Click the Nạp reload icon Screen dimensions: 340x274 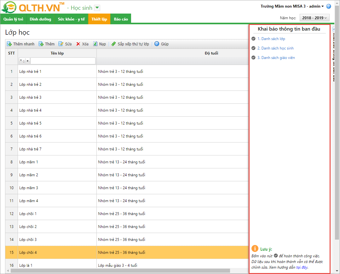tap(95, 44)
